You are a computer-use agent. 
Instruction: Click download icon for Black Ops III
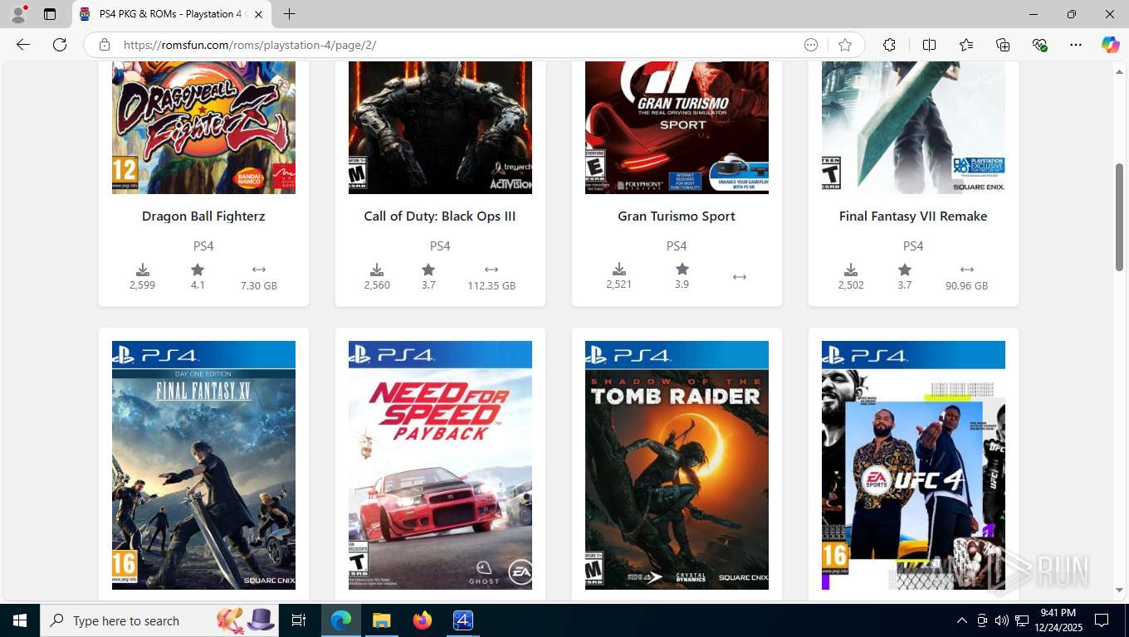coord(377,270)
